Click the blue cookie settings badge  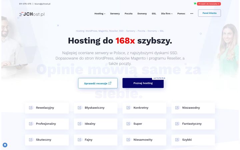tap(5, 145)
